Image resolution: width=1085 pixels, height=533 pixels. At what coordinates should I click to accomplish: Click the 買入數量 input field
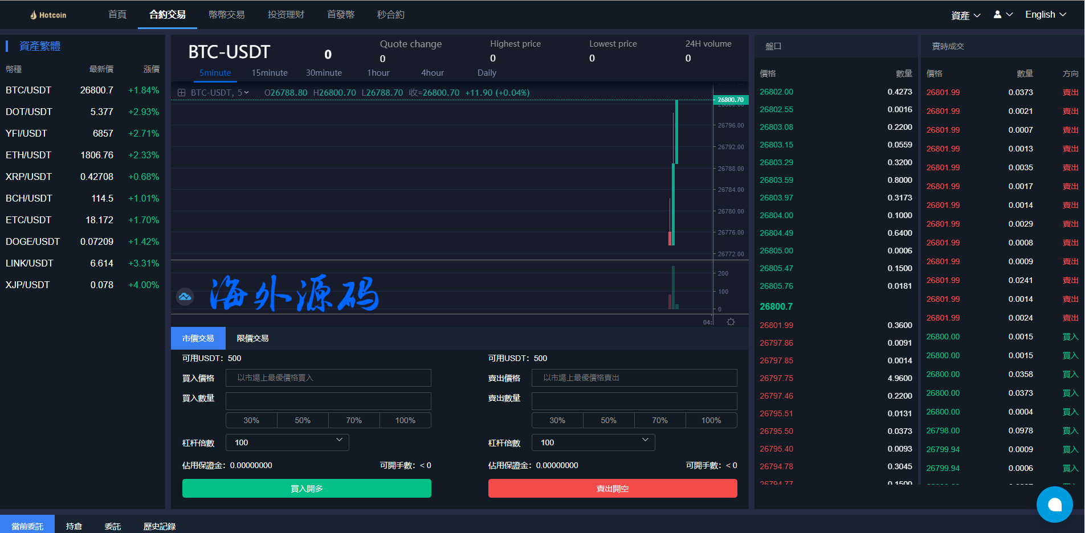(328, 401)
